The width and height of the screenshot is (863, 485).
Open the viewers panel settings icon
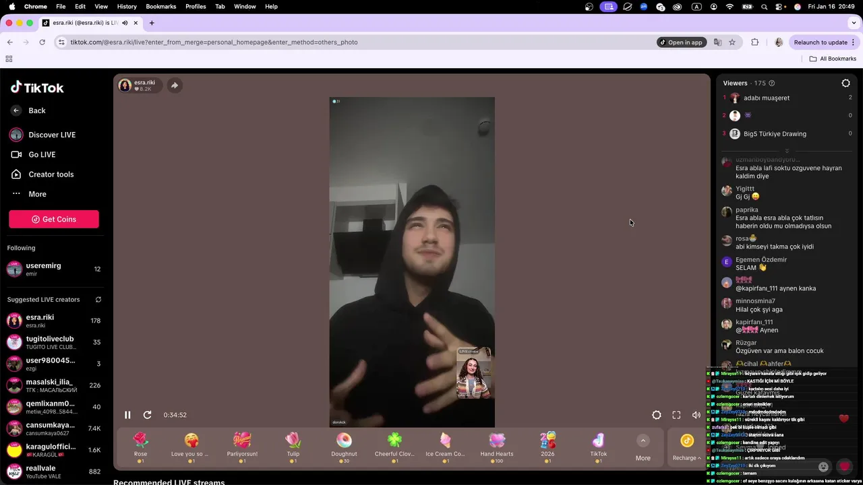tap(845, 84)
